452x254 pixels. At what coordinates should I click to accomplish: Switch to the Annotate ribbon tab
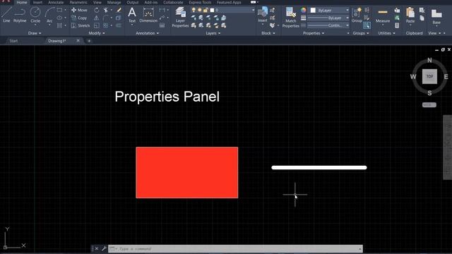tap(56, 2)
